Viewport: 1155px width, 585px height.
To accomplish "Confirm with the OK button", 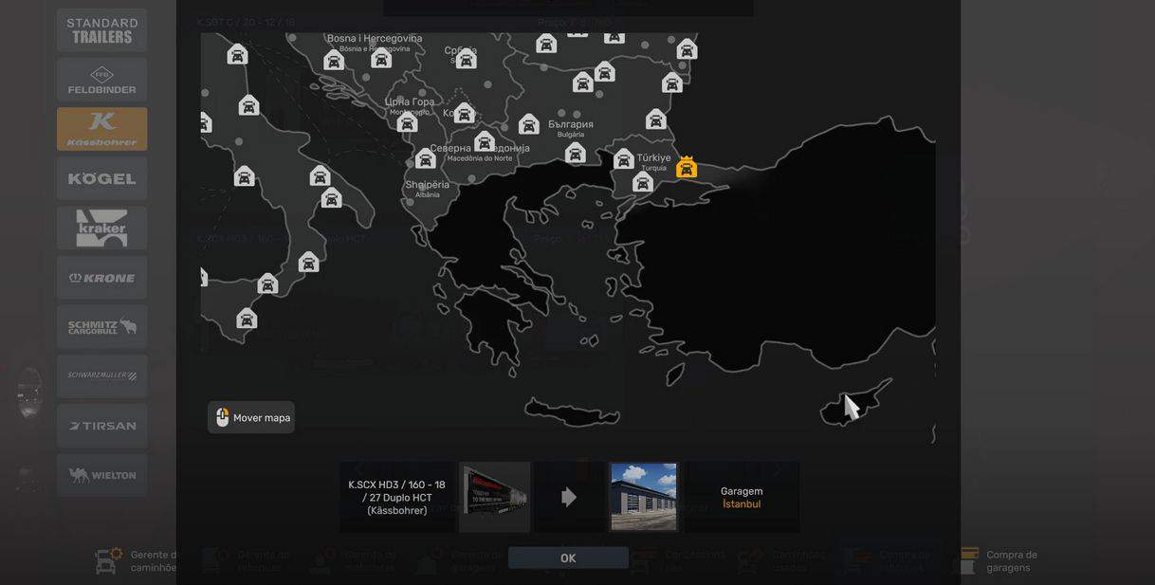I will point(568,558).
